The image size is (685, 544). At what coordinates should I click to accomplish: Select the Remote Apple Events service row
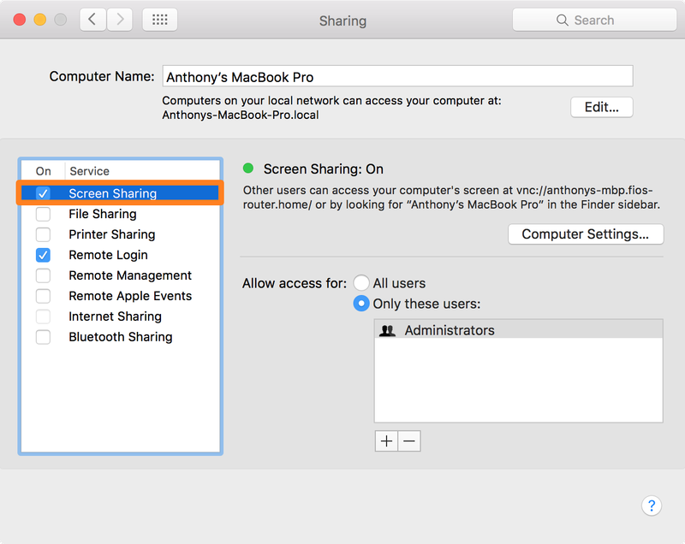[x=120, y=296]
